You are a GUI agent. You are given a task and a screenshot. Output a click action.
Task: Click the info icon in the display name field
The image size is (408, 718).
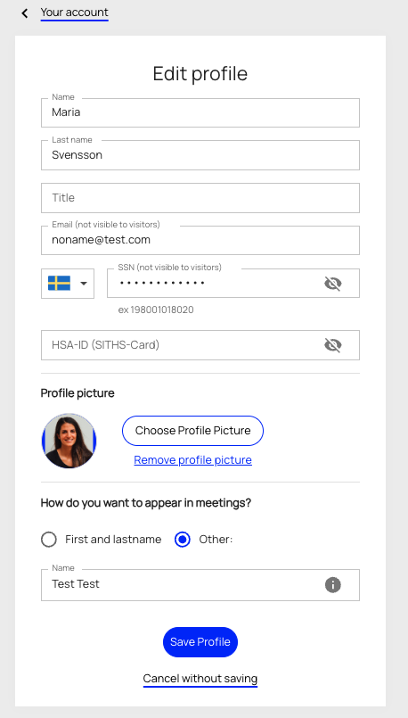point(332,585)
